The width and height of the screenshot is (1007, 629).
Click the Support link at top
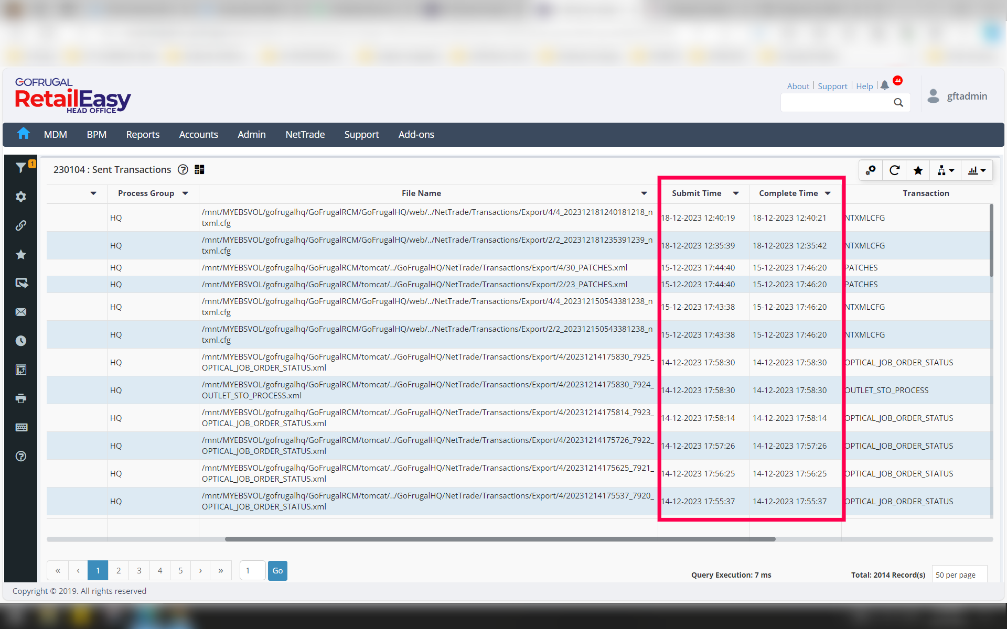pyautogui.click(x=832, y=86)
